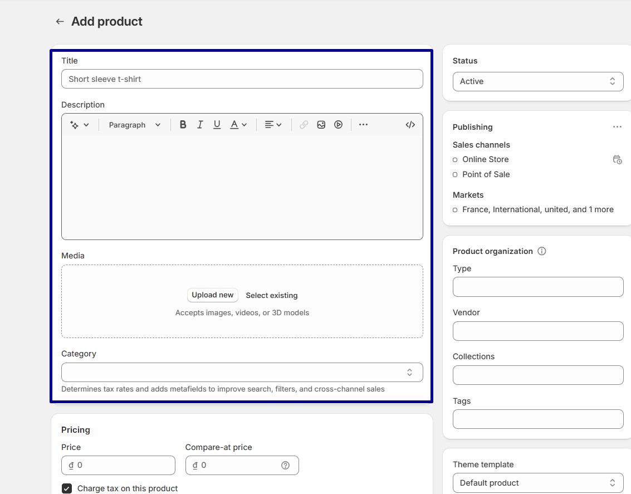
Task: Focus the product Title field
Action: 242,79
